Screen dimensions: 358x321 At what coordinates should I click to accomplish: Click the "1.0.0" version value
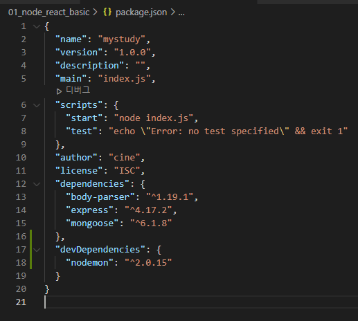click(x=132, y=53)
